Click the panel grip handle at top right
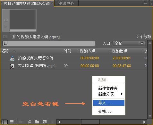Viewport: 153px width, 125px height. [151, 3]
